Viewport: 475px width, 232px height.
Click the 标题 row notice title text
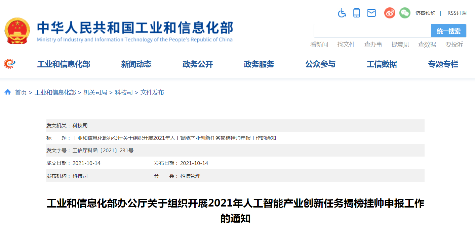click(174, 138)
